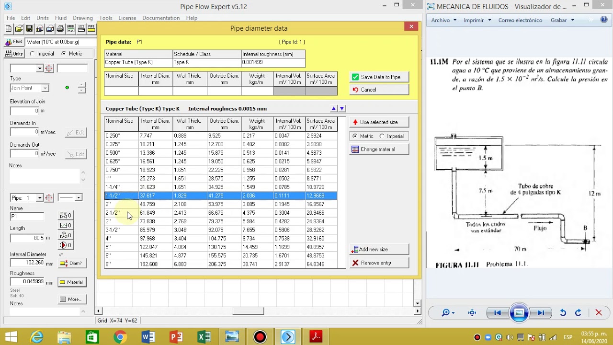Viewport: 613px width, 345px height.
Task: Open the License menu
Action: click(x=127, y=18)
